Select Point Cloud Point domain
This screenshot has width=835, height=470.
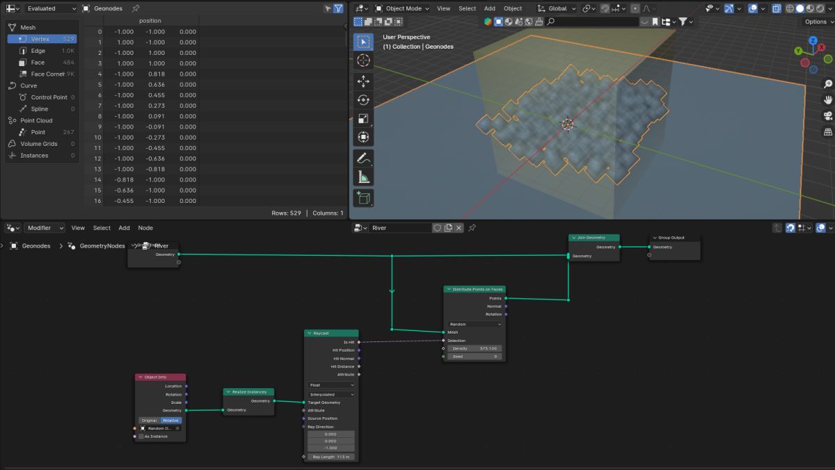pos(42,132)
